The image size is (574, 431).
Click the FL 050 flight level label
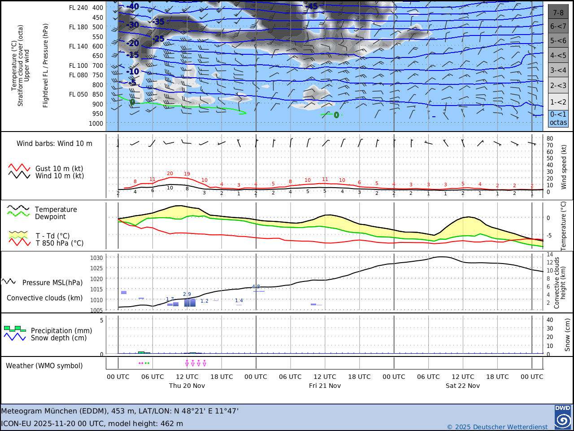[x=78, y=94]
